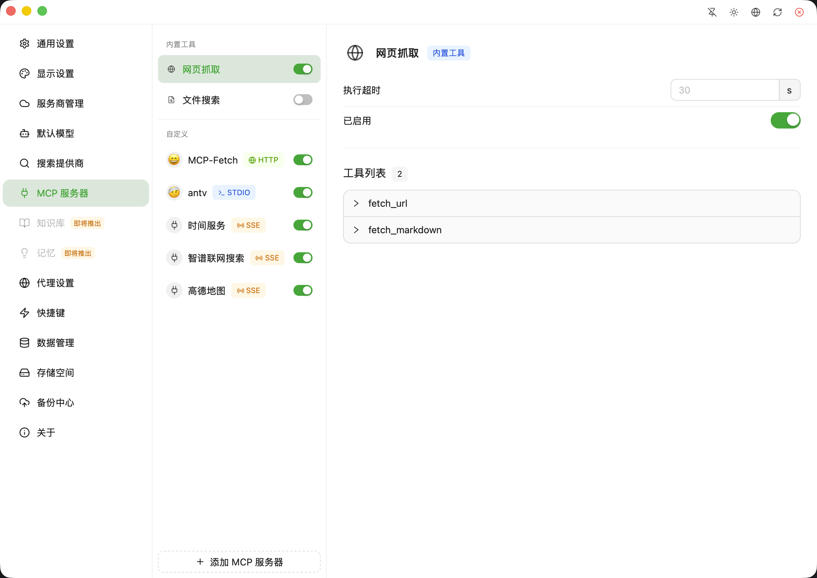Toggle the pin-on-top icon in titlebar

click(712, 12)
